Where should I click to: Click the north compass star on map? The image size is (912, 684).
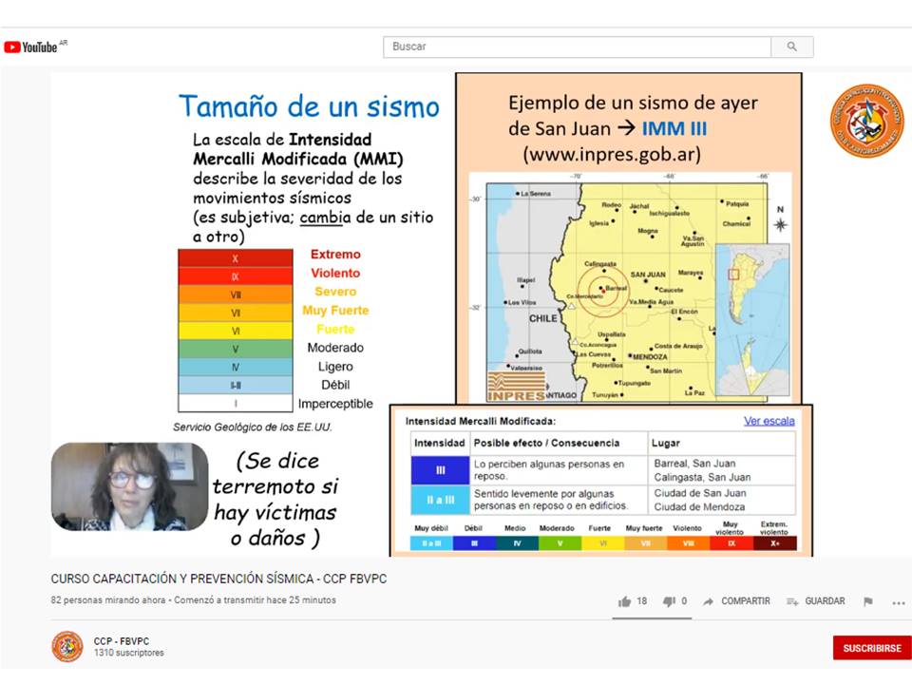click(x=781, y=224)
